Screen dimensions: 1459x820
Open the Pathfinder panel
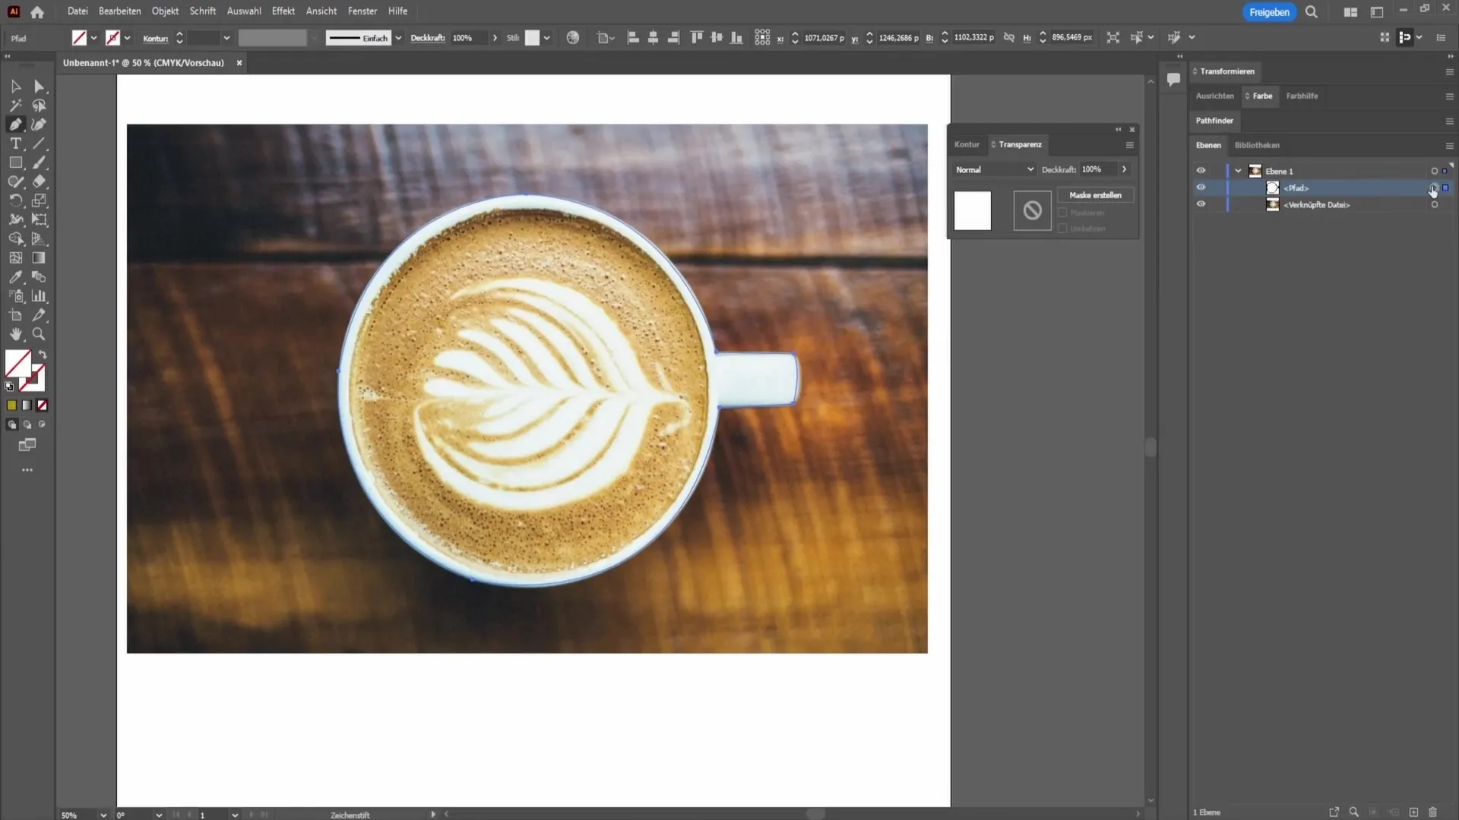[1214, 121]
